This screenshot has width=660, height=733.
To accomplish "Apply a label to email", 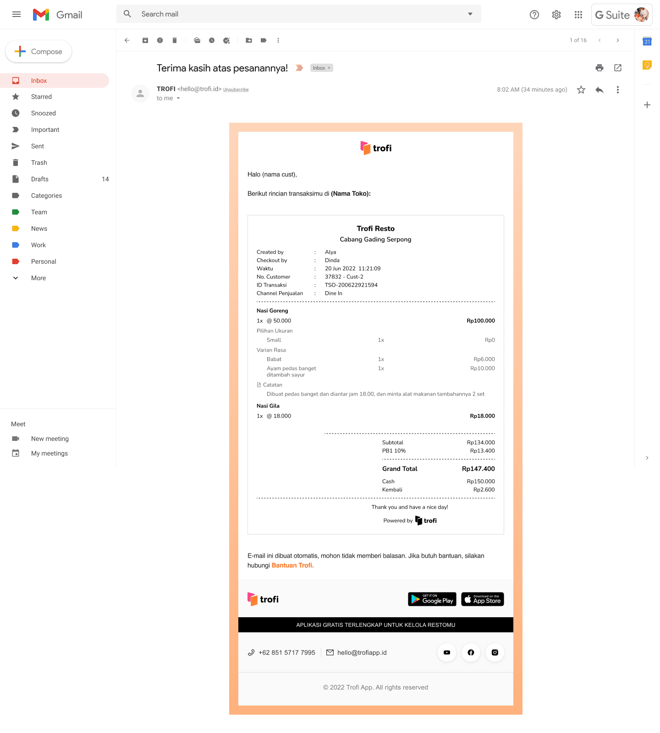I will click(x=264, y=40).
